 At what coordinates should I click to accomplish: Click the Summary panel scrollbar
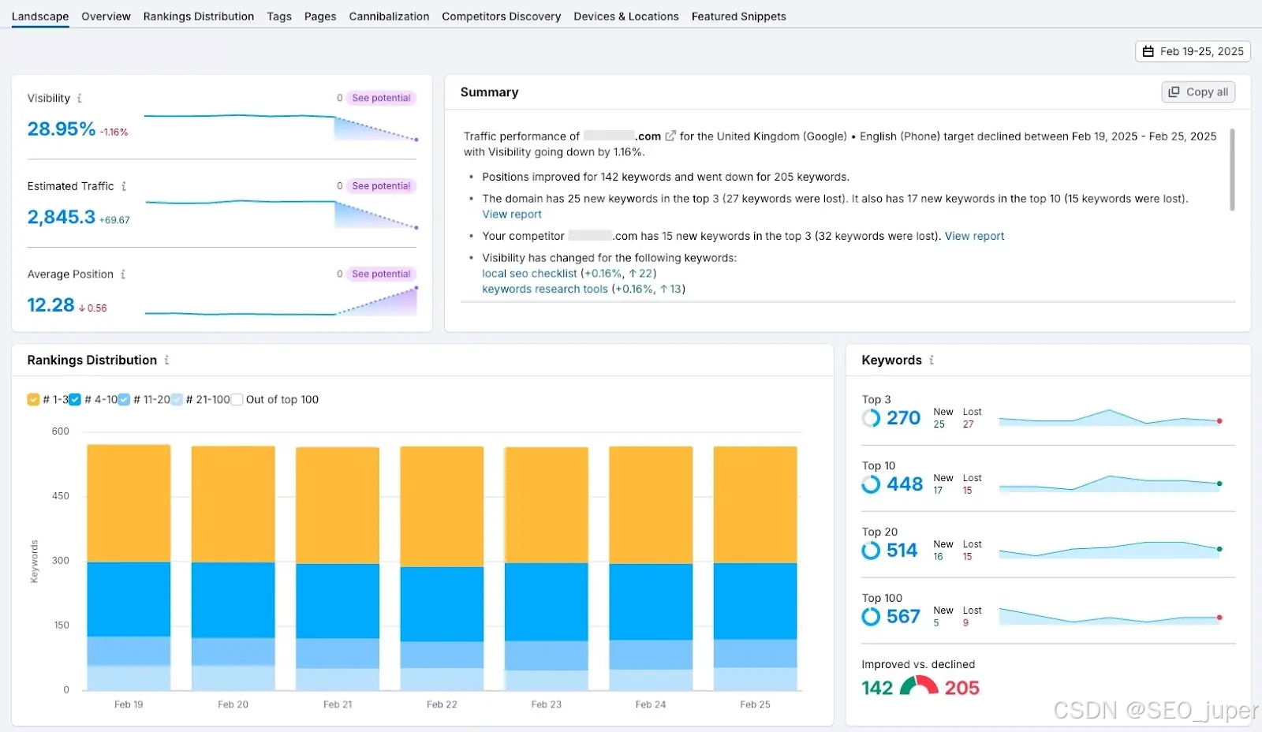1232,170
